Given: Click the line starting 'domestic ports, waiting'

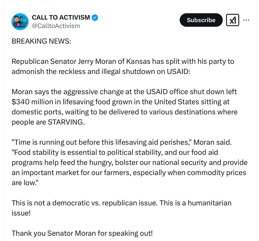Looking at the screenshot, I should [x=124, y=112].
